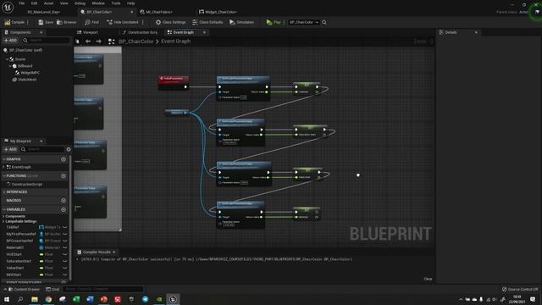This screenshot has width=542, height=305.
Task: Open My Blueprint view options gear
Action: [69, 149]
